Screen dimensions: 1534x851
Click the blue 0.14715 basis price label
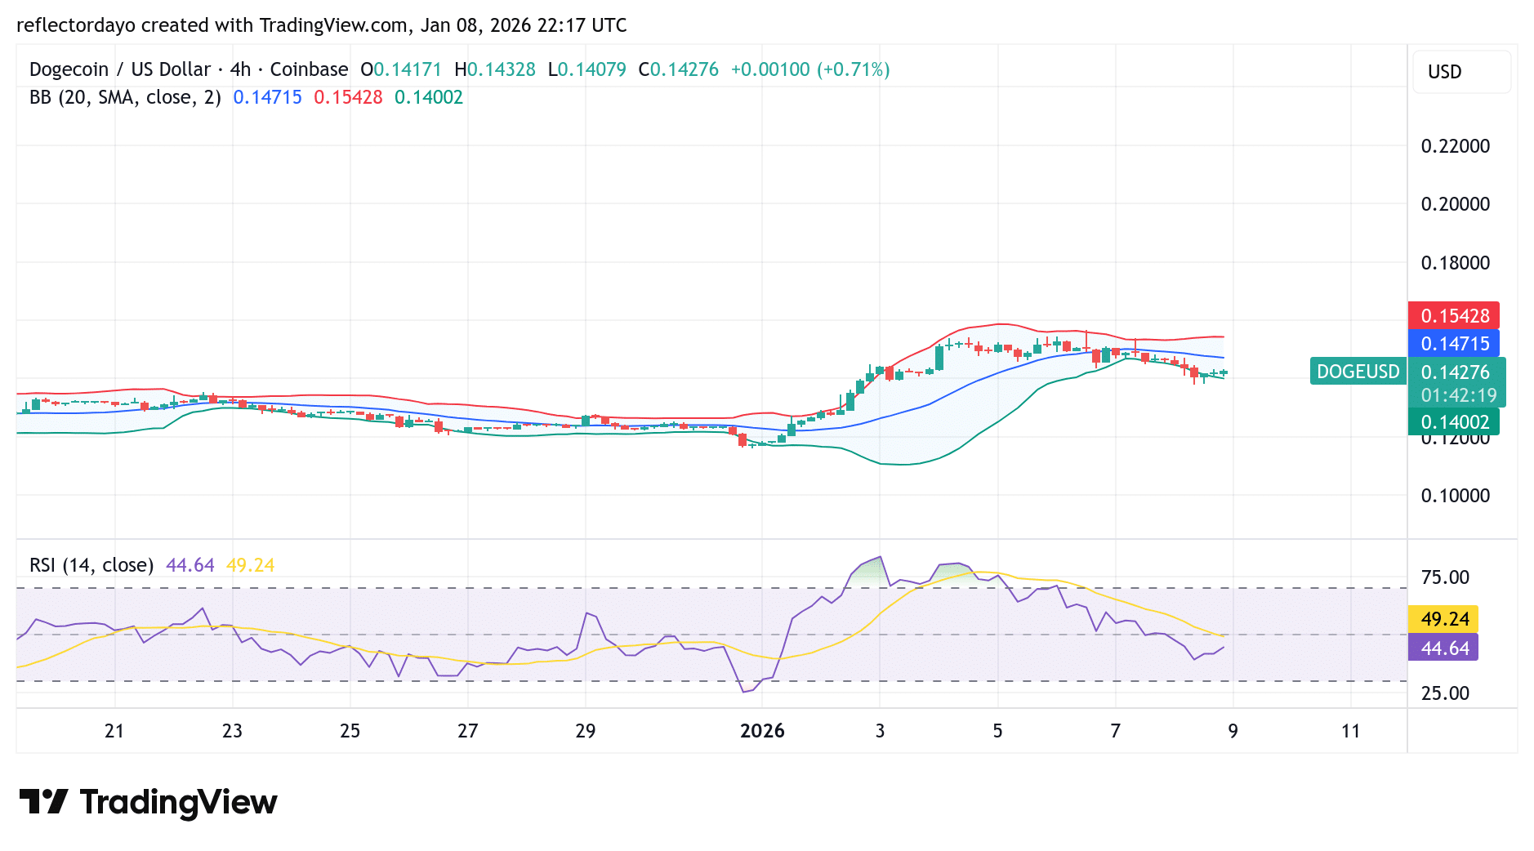click(x=1454, y=344)
